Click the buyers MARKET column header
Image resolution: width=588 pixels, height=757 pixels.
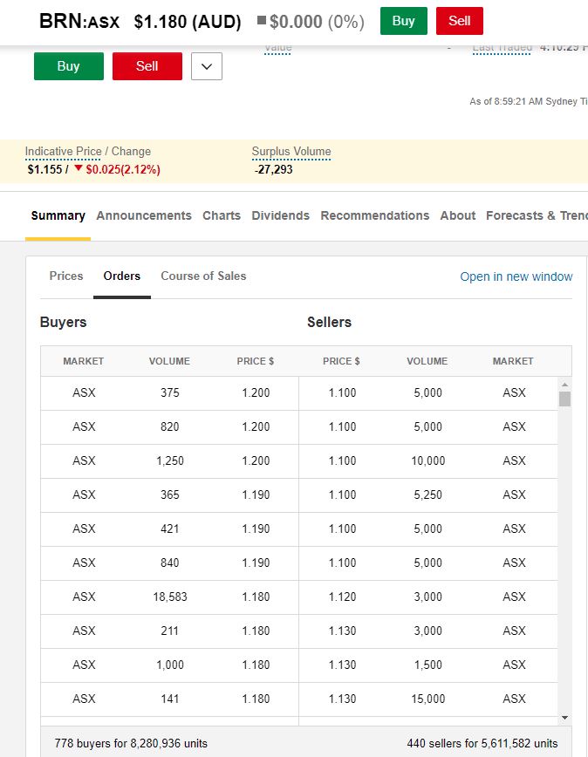(84, 361)
